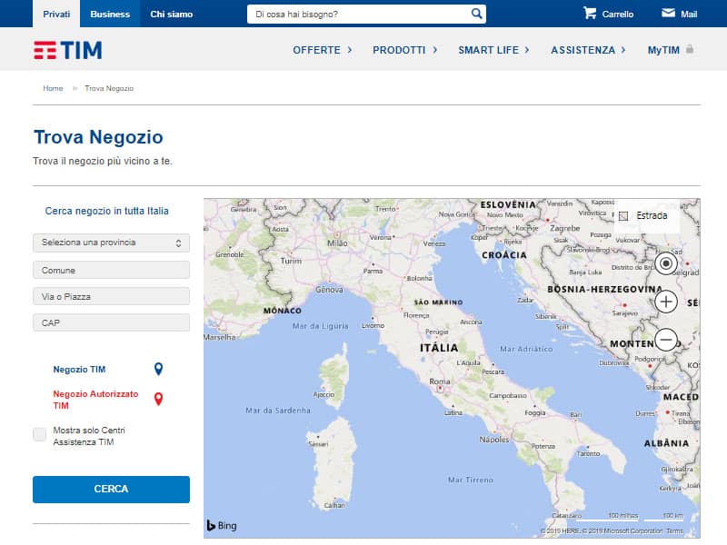Click the Trova Negozio breadcrumb
The height and width of the screenshot is (545, 727).
(x=109, y=88)
